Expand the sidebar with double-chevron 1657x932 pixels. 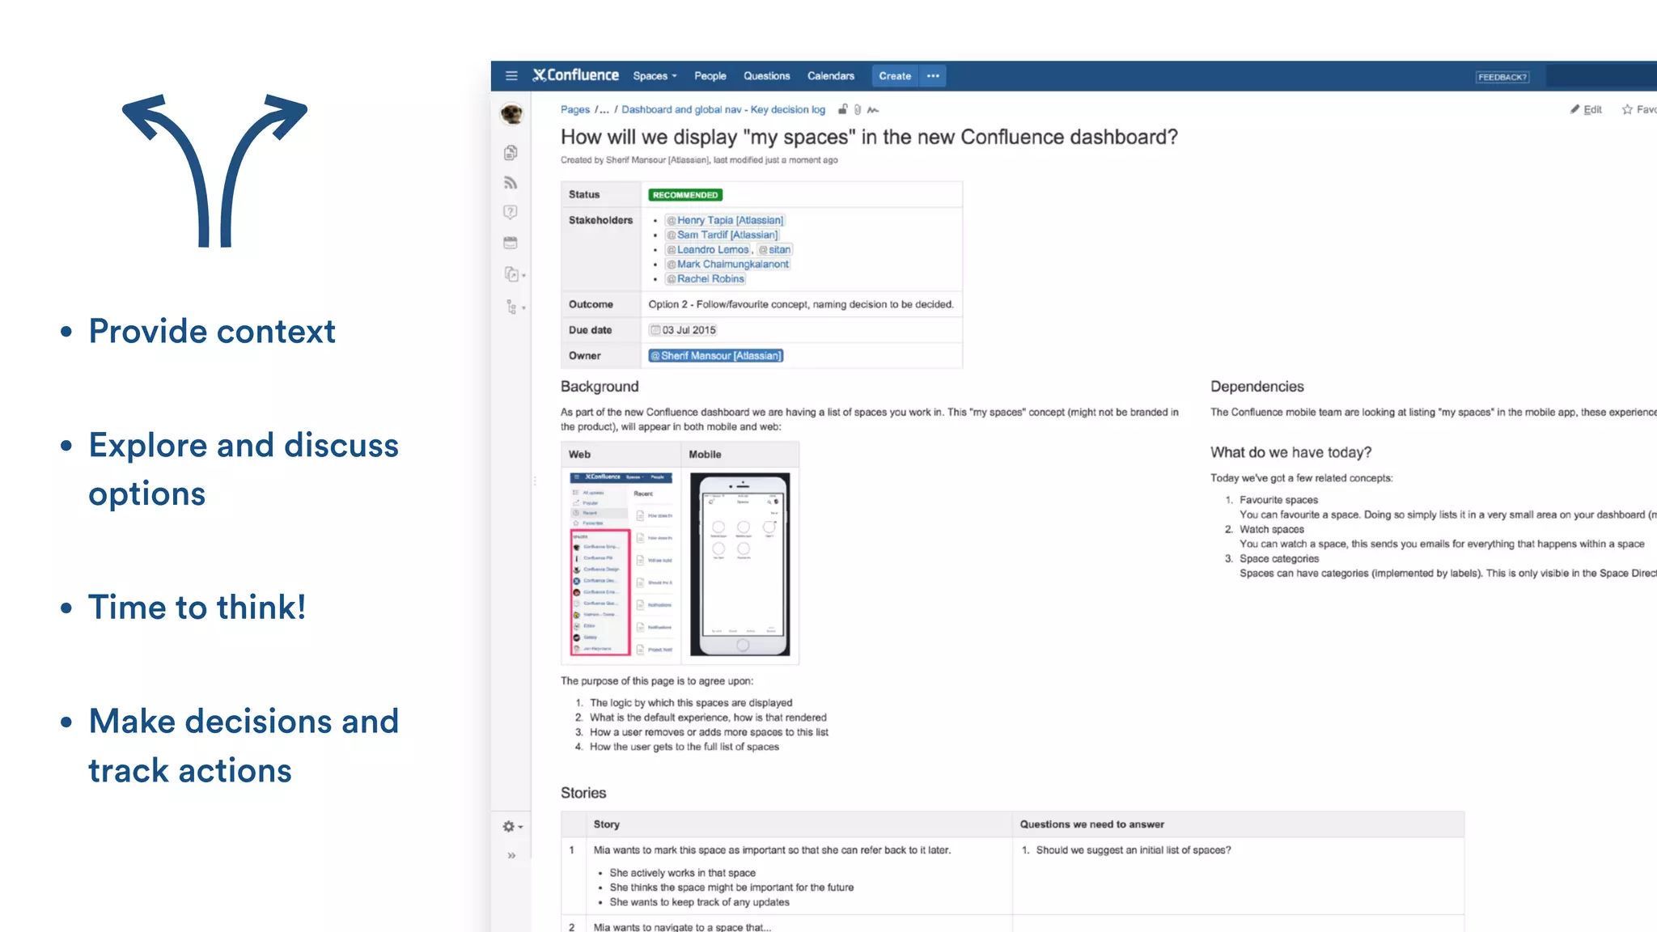[x=511, y=855]
